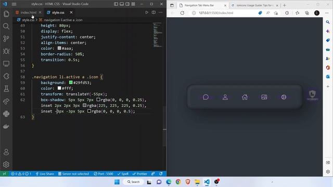Screen dimensions: 333x187
Task: Open notifications bell in status bar
Action: coord(161,173)
